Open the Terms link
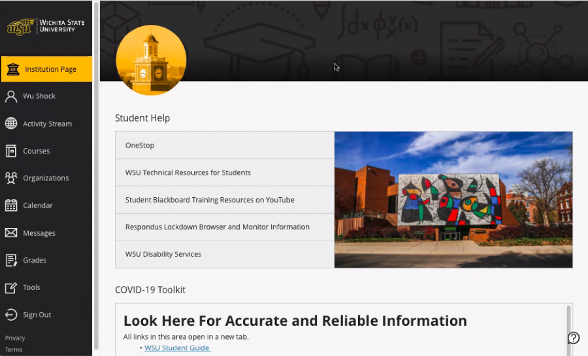The width and height of the screenshot is (588, 356). (14, 349)
